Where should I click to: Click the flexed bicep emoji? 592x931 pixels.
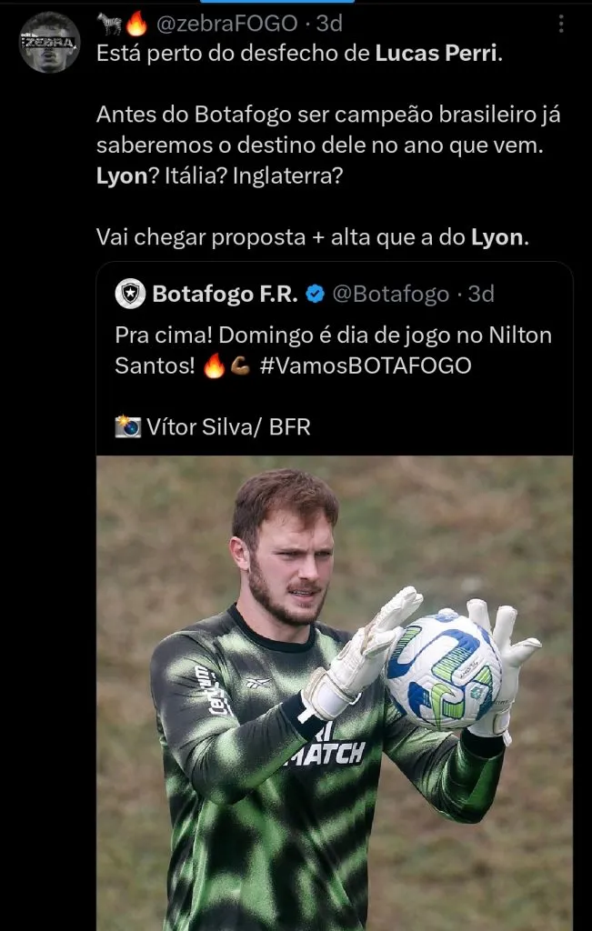240,366
